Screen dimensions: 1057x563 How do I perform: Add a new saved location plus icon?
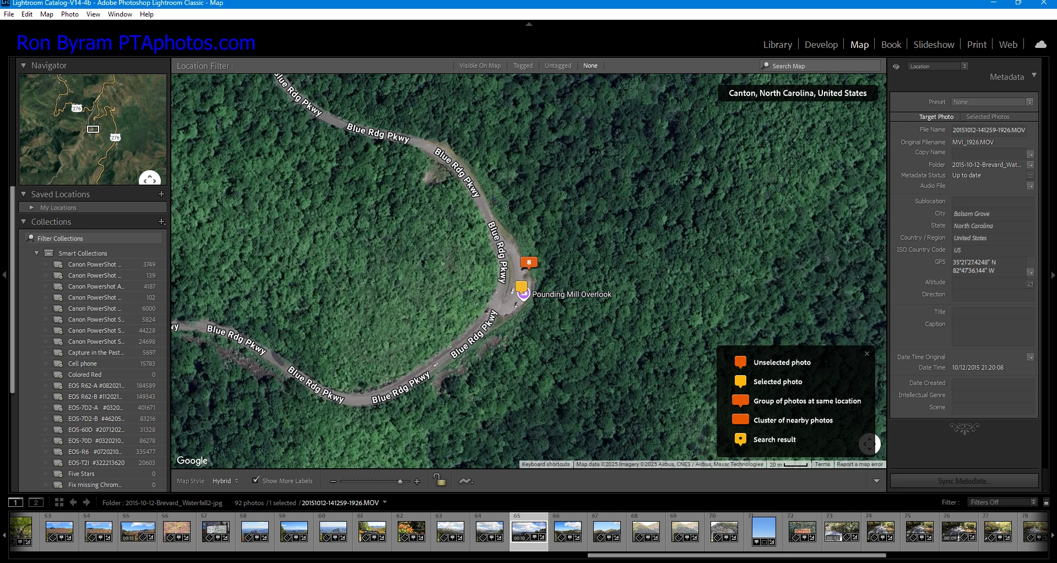click(x=161, y=194)
